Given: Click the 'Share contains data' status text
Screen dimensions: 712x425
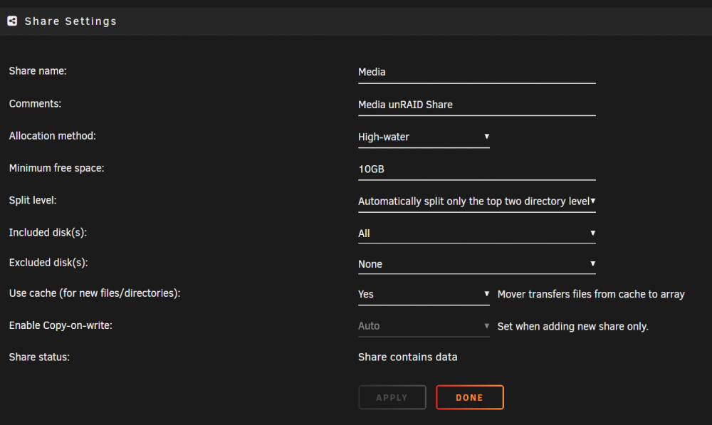Looking at the screenshot, I should (x=408, y=357).
